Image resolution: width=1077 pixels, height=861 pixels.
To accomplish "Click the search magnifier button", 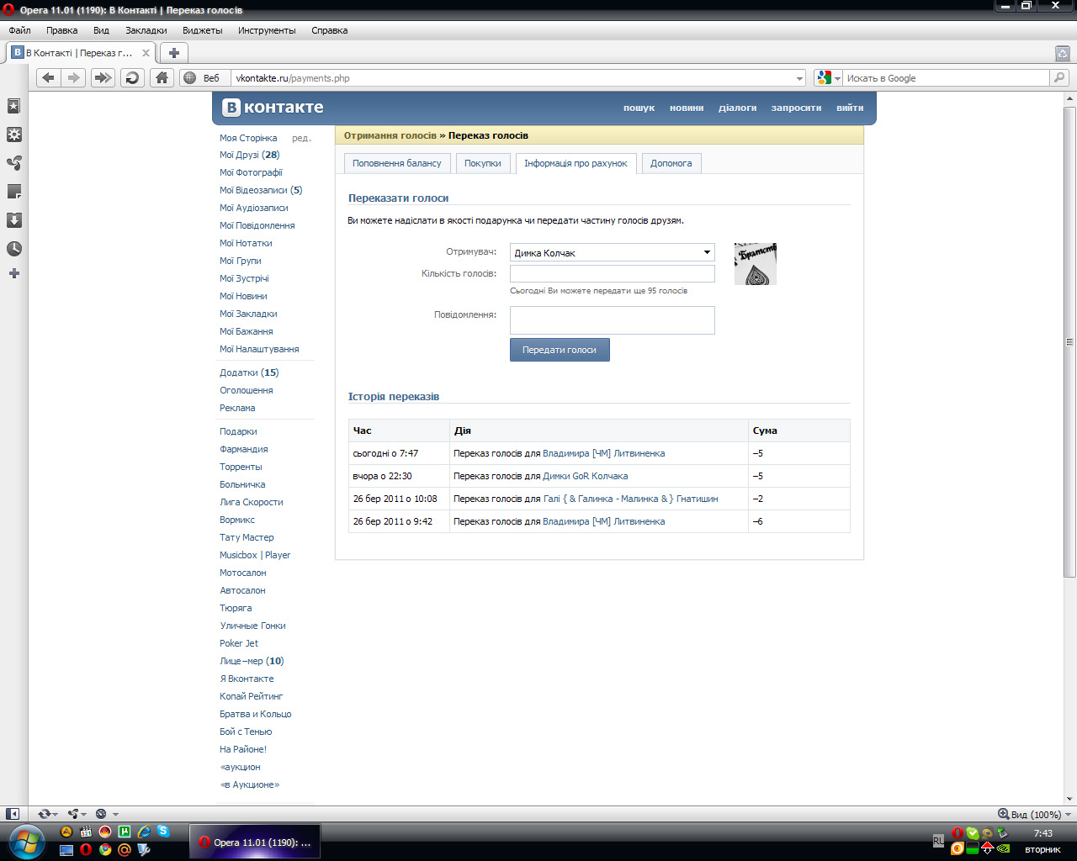I will pyautogui.click(x=1058, y=78).
